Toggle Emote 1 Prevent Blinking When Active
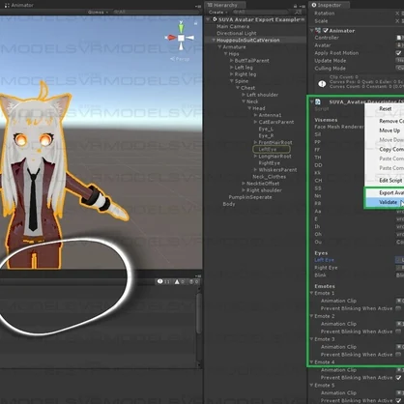 (398, 308)
